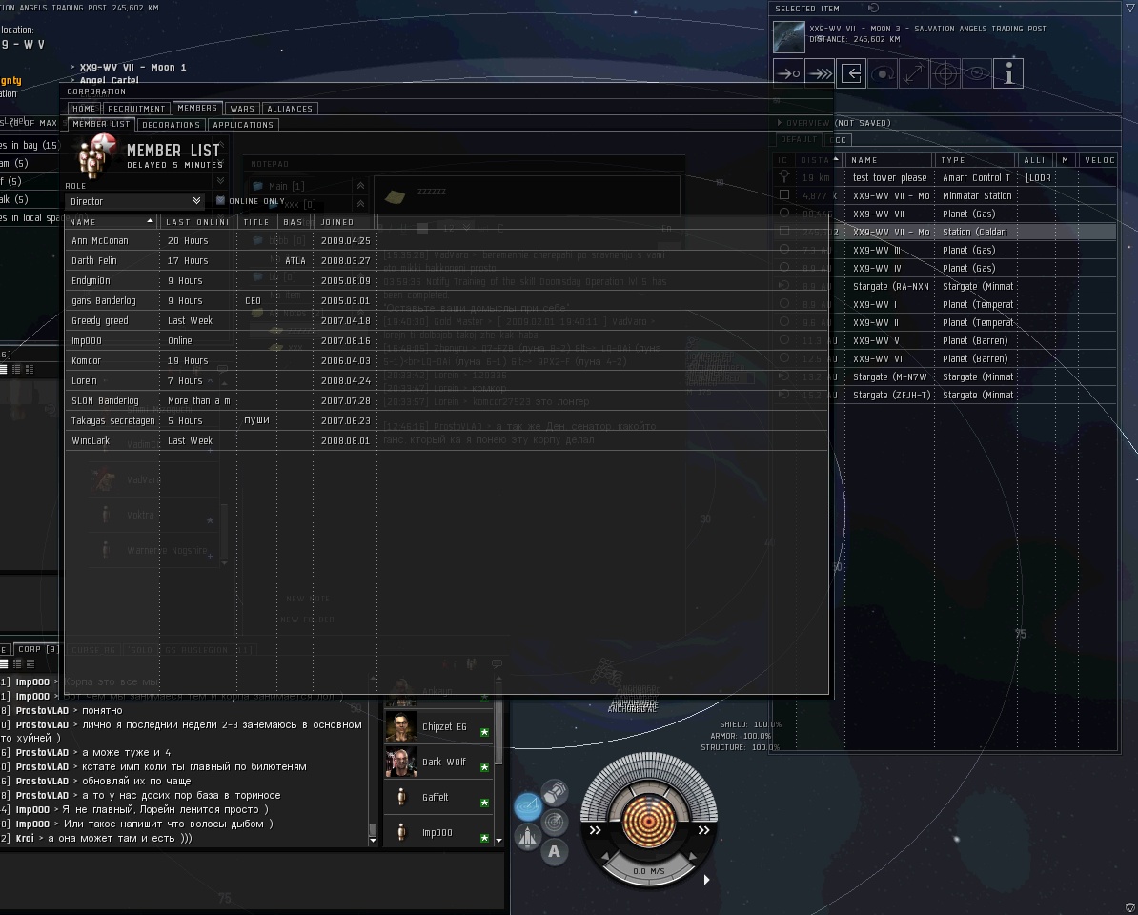Switch to the Home tab in Corporation window
This screenshot has width=1138, height=915.
click(84, 108)
